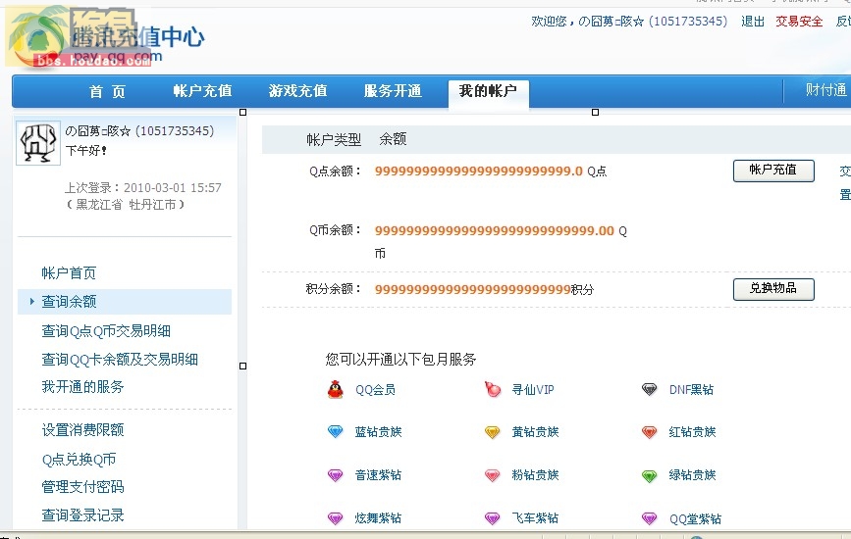Screen dimensions: 851x539
Task: Click the 帐户类型 column header
Action: 334,140
